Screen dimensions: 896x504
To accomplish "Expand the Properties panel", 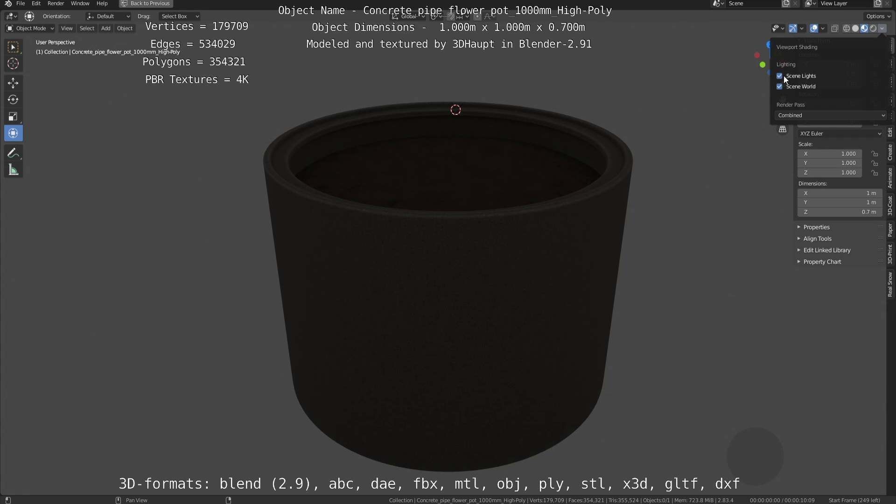I will tap(816, 227).
